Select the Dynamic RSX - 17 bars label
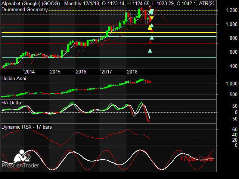239x179 pixels. tap(27, 127)
